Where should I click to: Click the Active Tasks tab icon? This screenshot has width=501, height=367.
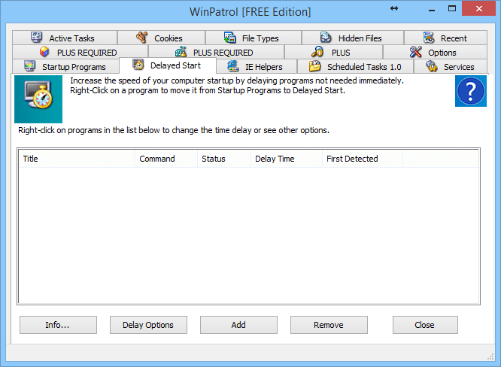tap(36, 38)
